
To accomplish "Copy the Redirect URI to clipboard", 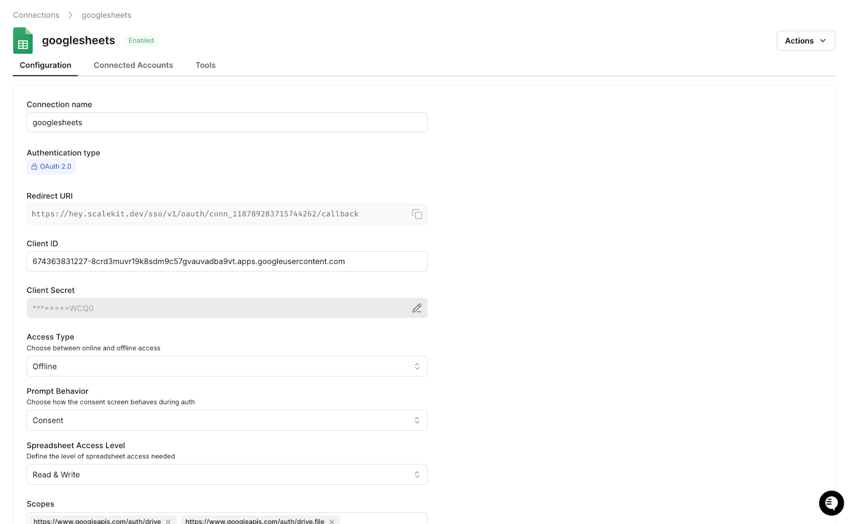I will [x=417, y=214].
